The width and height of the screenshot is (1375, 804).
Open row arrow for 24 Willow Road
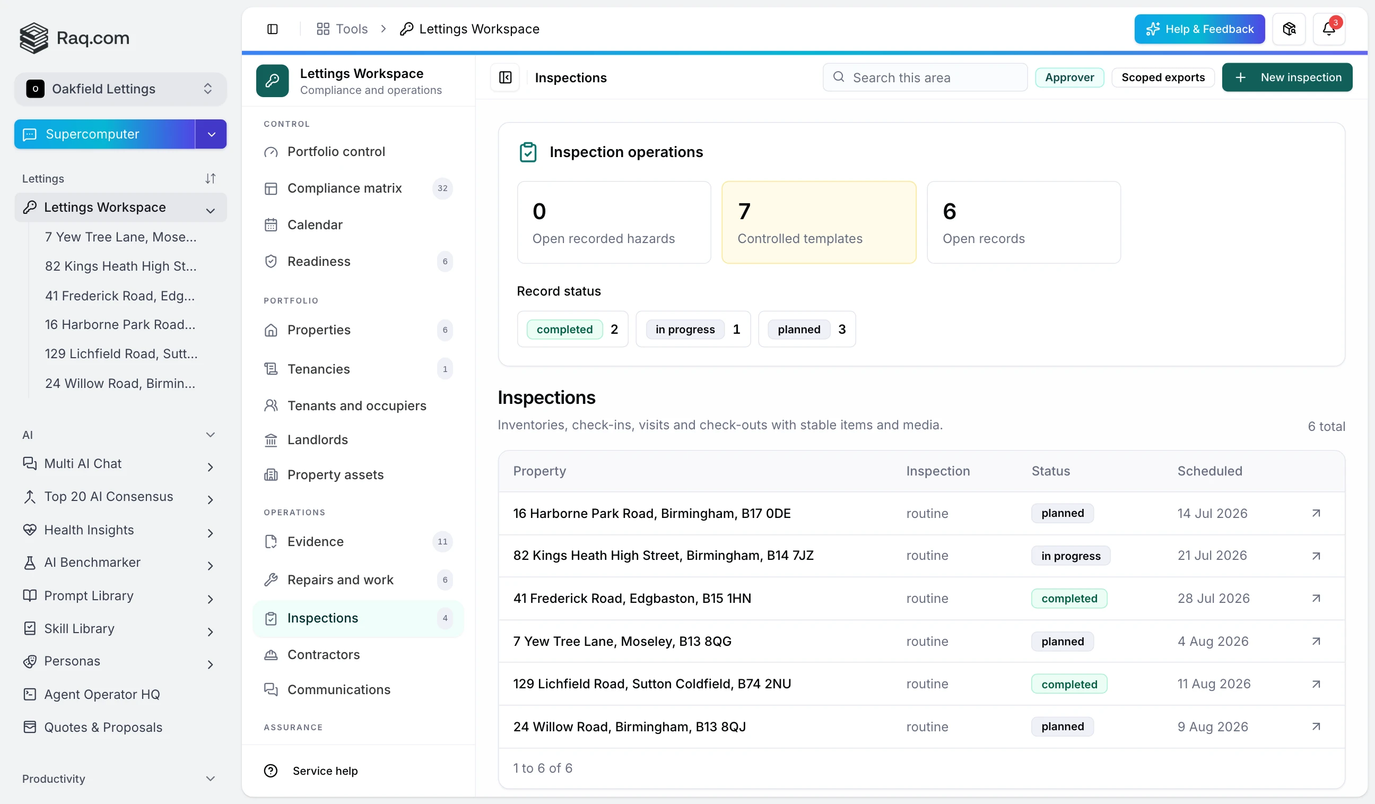click(x=1316, y=727)
